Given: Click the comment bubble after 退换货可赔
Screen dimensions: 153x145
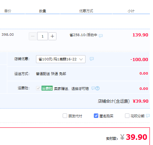Looking at the screenshot, I should coord(93,88).
